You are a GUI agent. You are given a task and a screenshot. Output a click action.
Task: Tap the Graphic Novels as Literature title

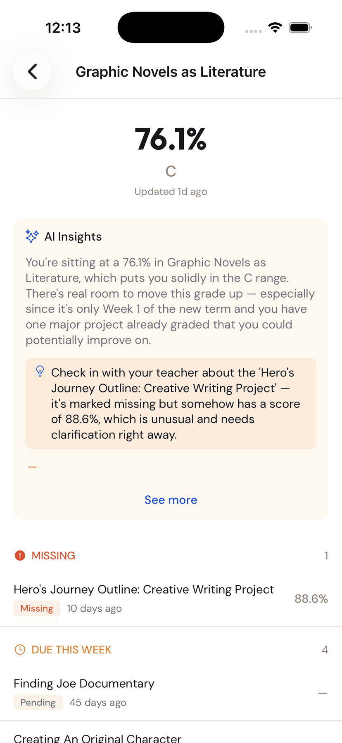[x=171, y=72]
